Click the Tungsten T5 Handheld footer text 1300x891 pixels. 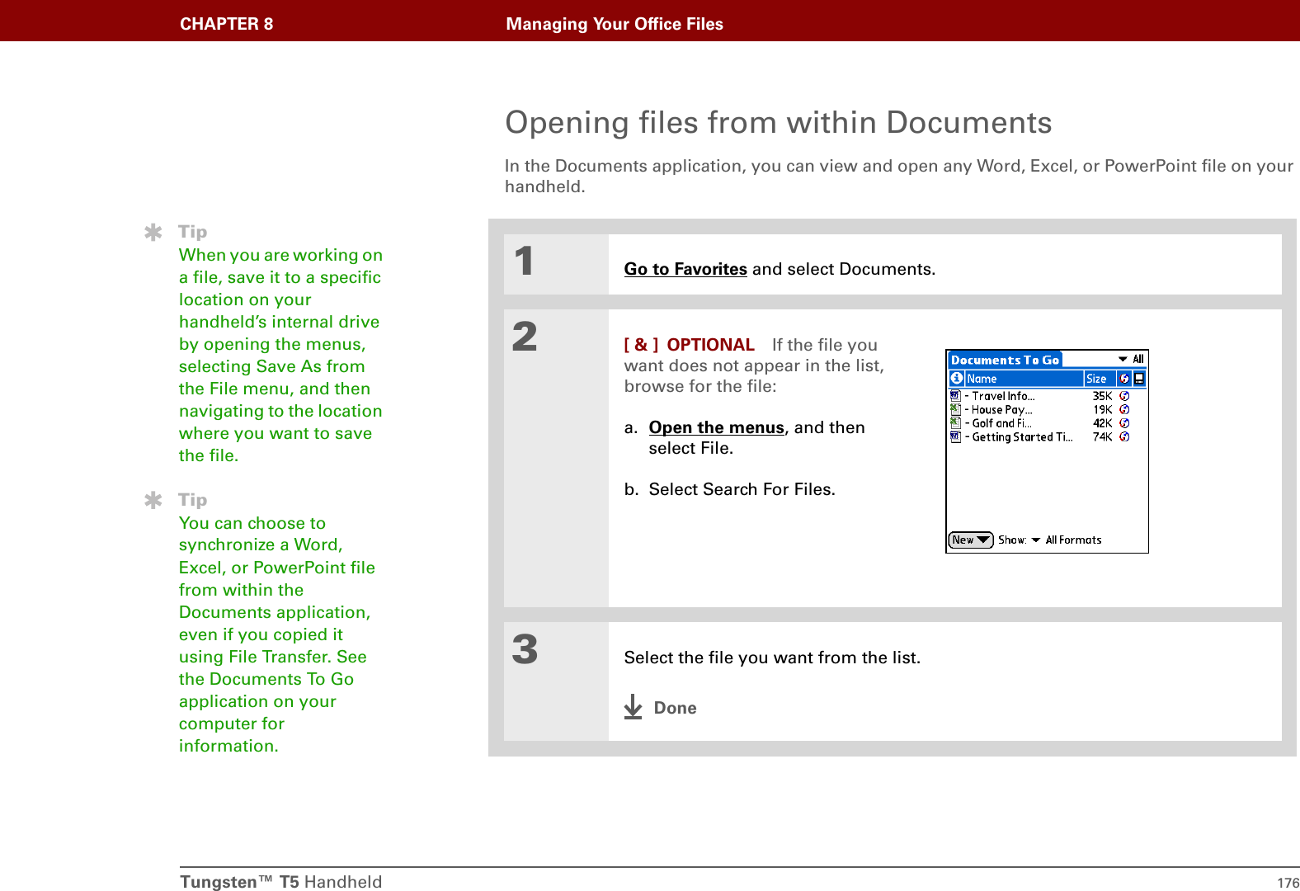pyautogui.click(x=280, y=882)
